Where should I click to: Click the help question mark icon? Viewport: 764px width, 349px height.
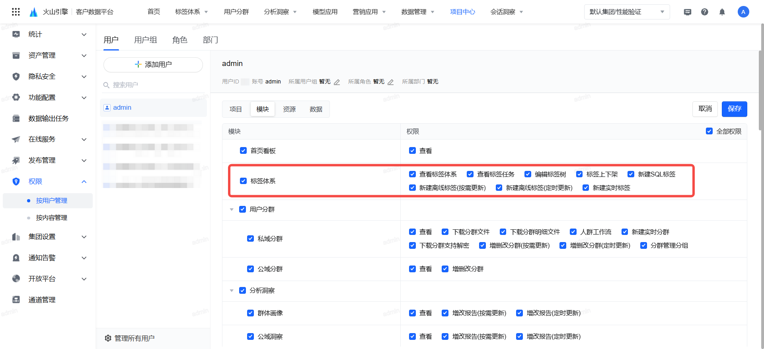click(704, 12)
